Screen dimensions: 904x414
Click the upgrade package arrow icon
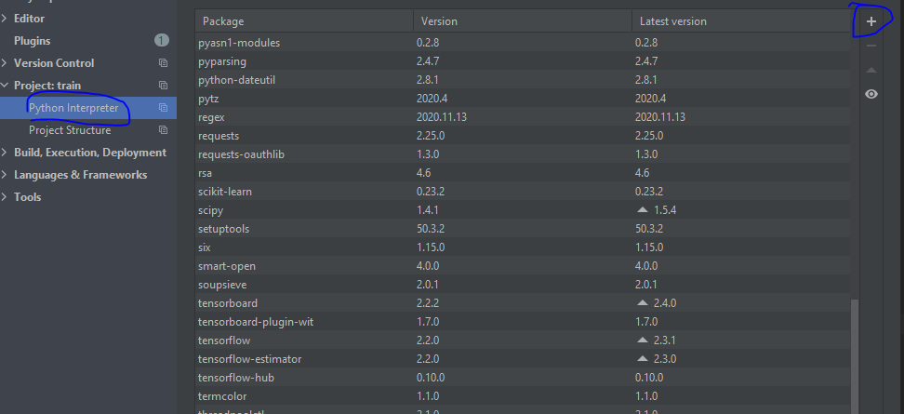[871, 70]
